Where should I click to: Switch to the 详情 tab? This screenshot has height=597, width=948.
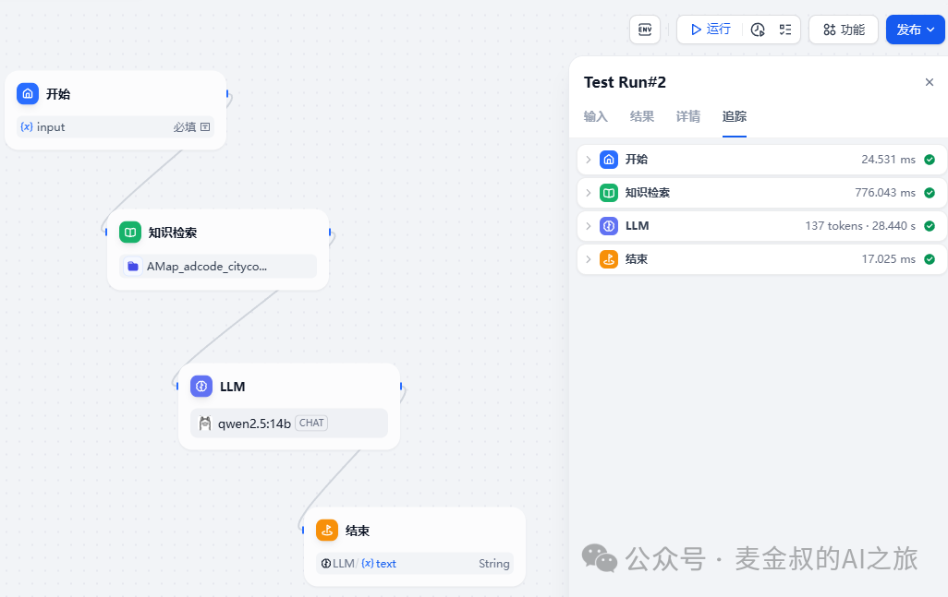(688, 116)
